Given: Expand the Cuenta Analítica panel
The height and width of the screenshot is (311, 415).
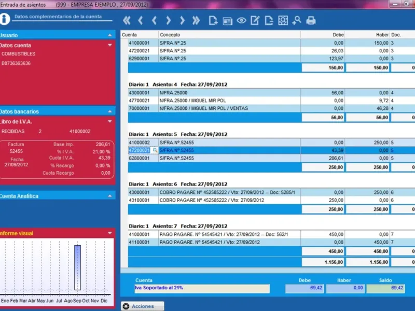Looking at the screenshot, I should point(110,196).
